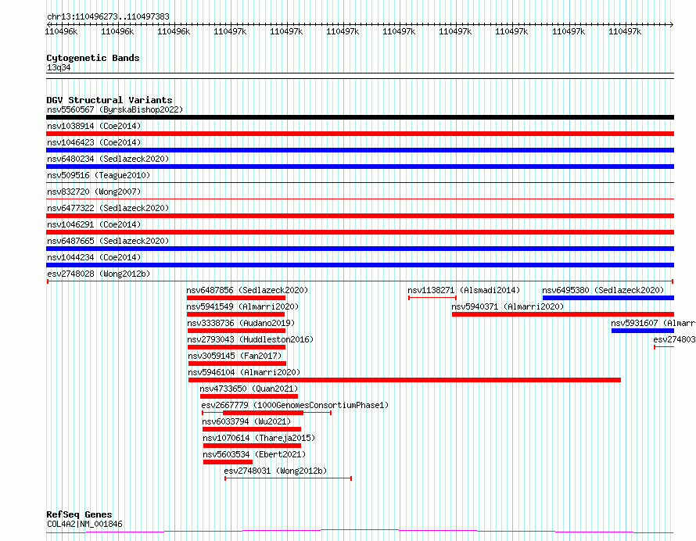Click the COL4A2|NM_001846 gene label
Viewport: 696px width, 541px height.
point(84,524)
